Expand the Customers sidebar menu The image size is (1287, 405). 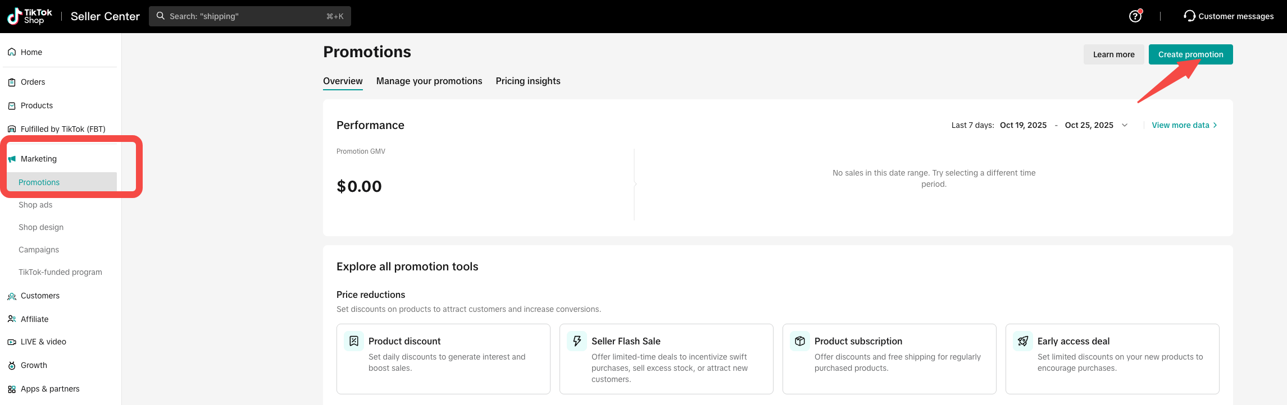tap(40, 296)
